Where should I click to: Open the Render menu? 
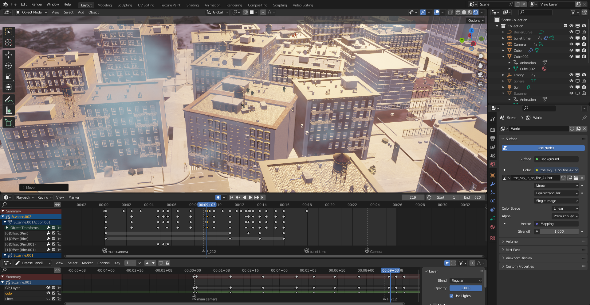point(37,4)
